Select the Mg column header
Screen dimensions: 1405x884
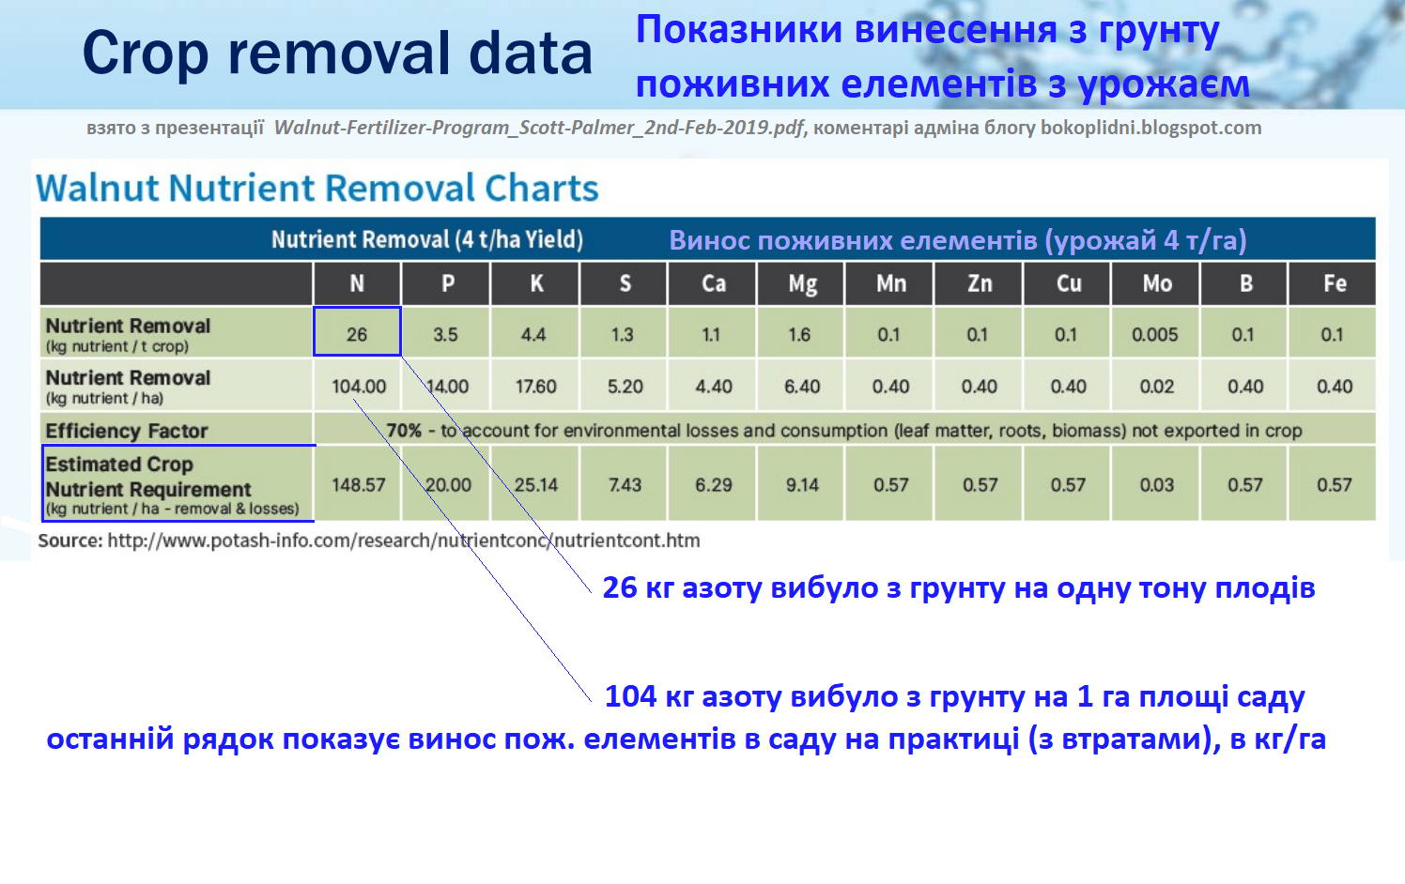pos(802,283)
